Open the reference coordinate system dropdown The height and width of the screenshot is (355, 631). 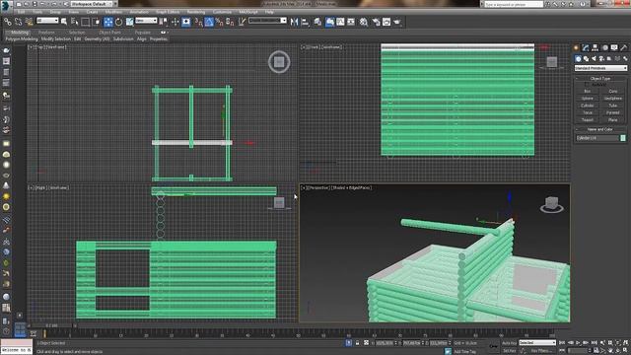point(146,20)
